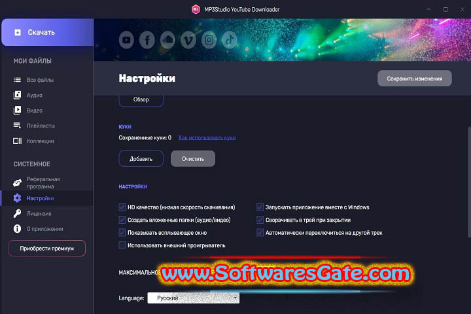Toggle Автоматически переключиться на другой трек
471x314 pixels.
pos(260,233)
